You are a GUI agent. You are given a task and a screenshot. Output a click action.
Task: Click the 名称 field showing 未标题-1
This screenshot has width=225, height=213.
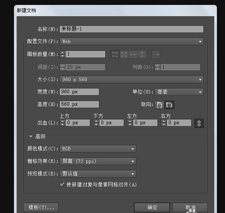tap(132, 29)
